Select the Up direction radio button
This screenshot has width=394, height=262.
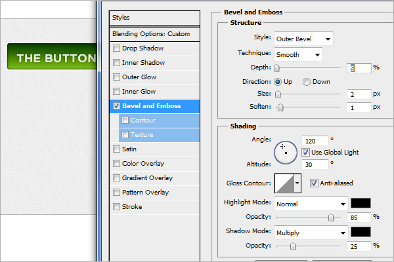point(278,82)
